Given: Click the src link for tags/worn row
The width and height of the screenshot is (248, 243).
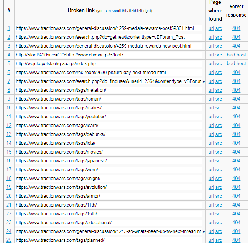Looking at the screenshot, I should pyautogui.click(x=218, y=170).
